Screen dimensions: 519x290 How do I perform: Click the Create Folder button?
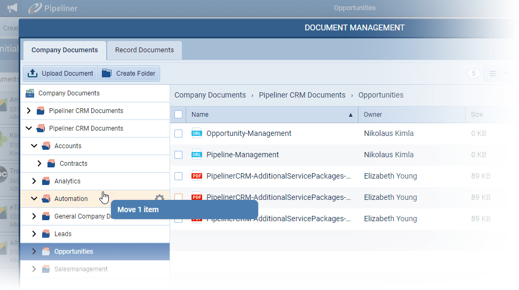pyautogui.click(x=129, y=74)
